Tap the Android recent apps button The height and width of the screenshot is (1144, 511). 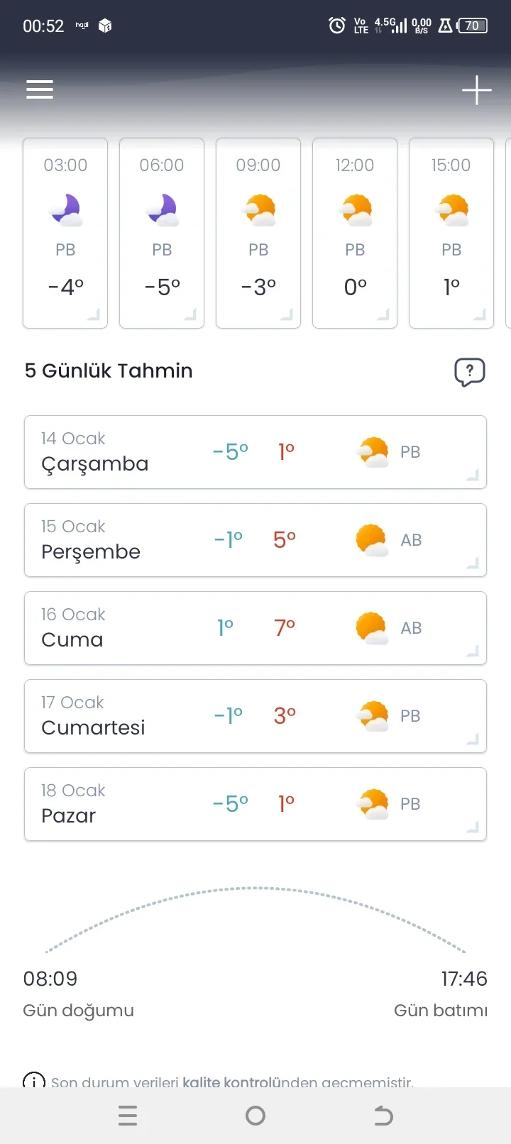[x=128, y=1116]
